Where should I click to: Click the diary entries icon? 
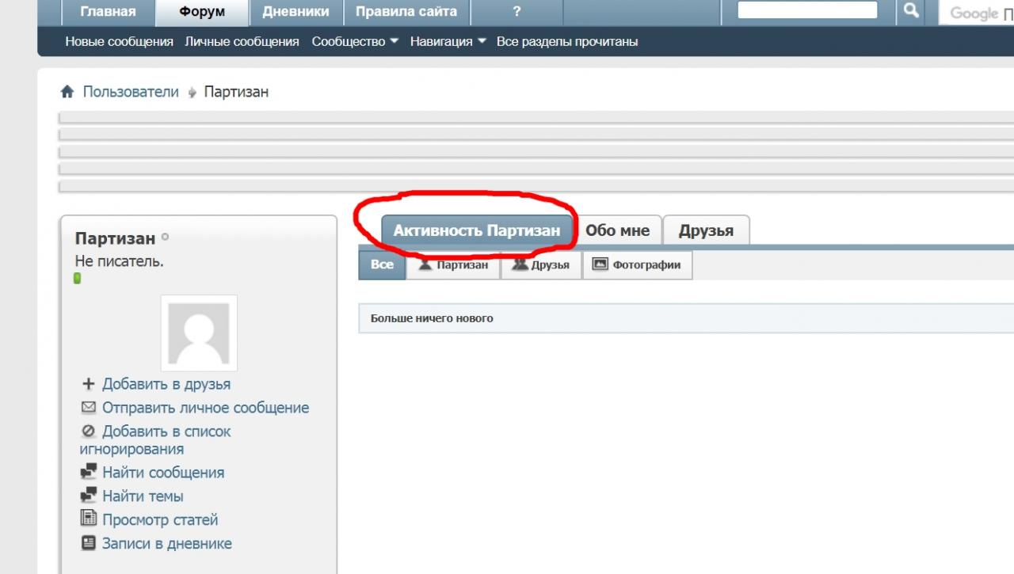[89, 544]
